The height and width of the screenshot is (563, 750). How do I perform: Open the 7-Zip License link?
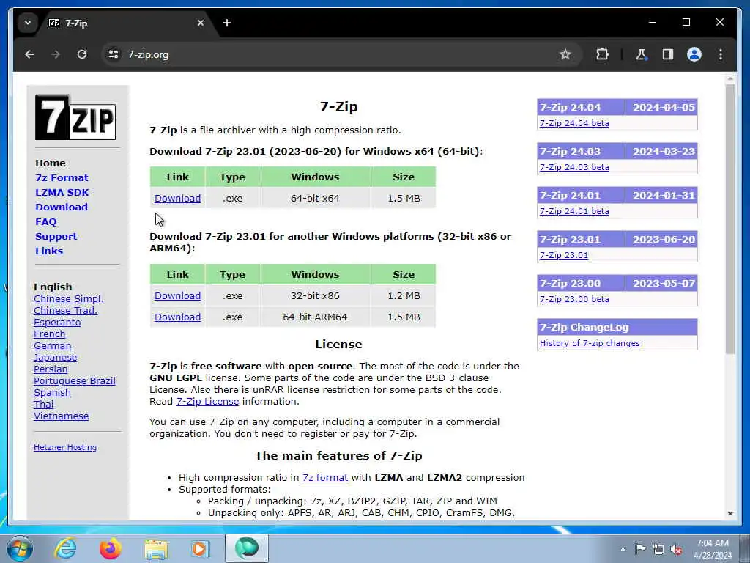pos(207,402)
